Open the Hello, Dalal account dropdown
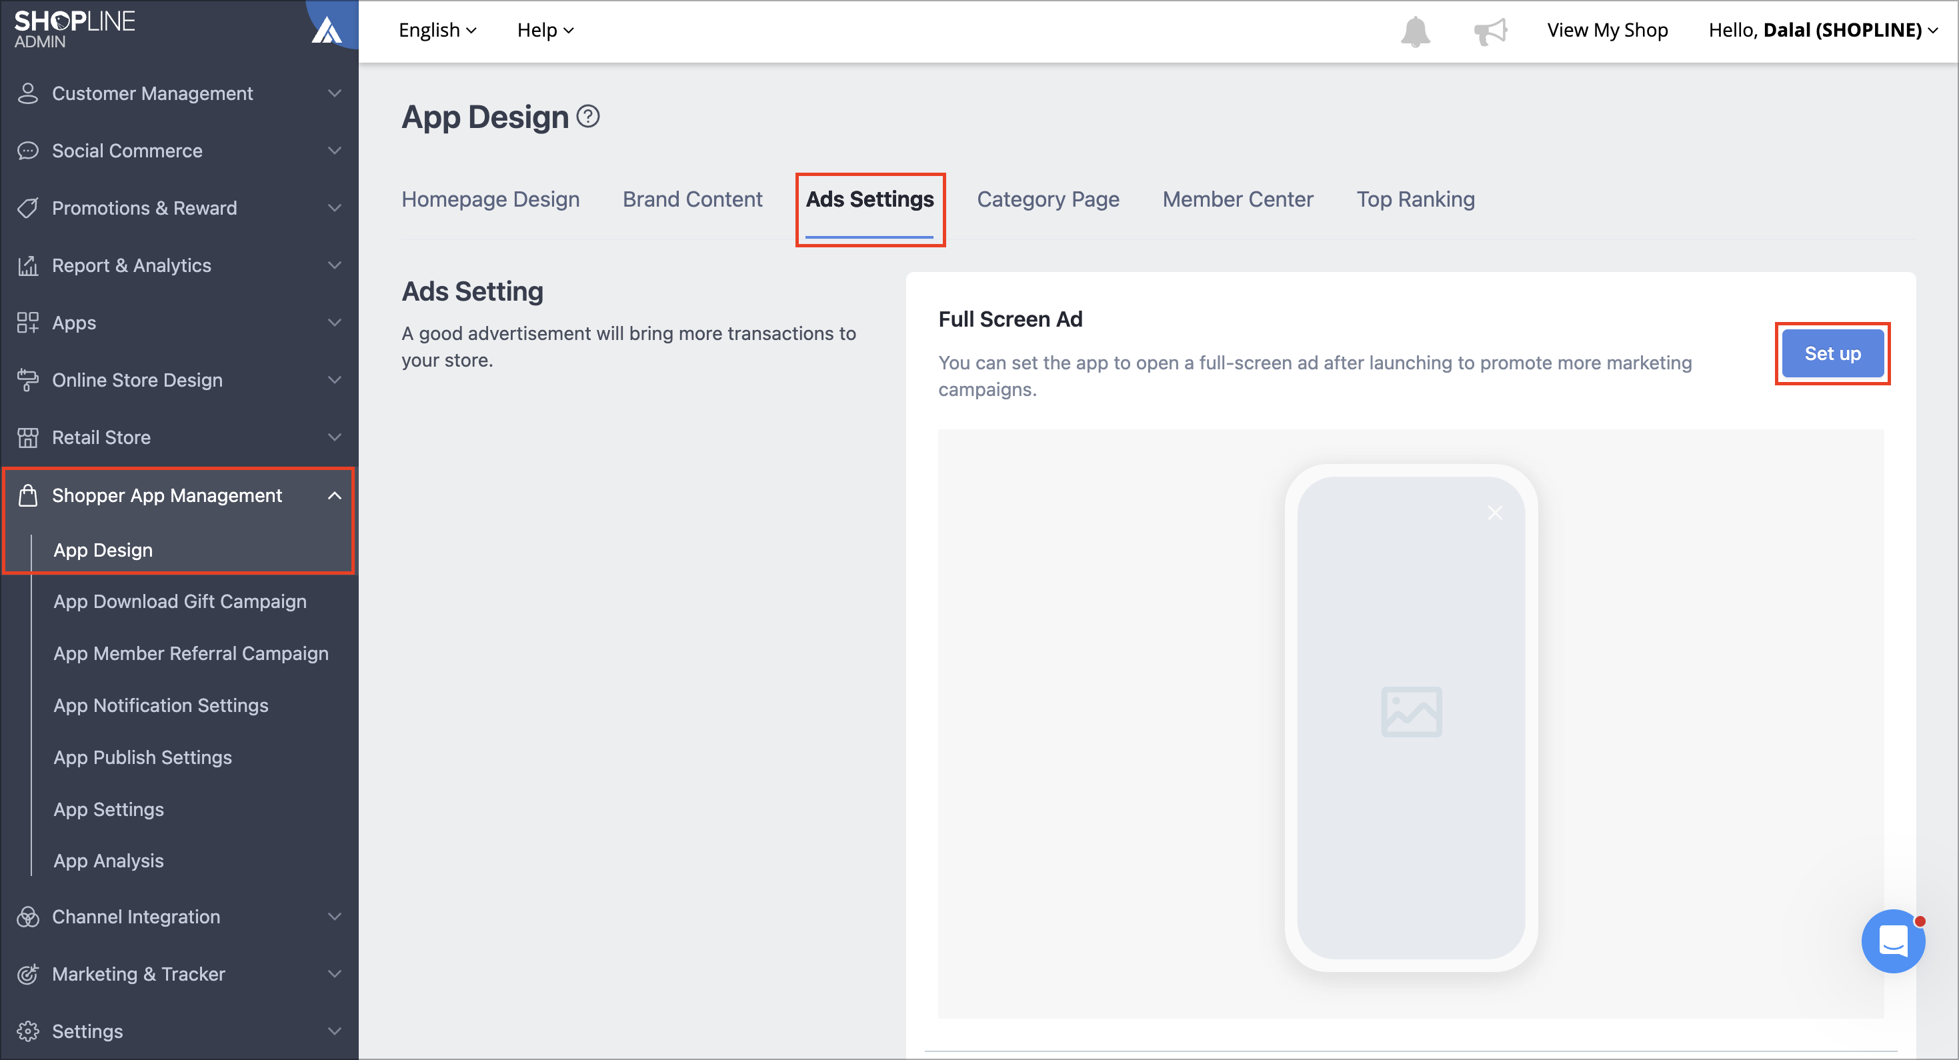The height and width of the screenshot is (1060, 1959). [x=1823, y=31]
